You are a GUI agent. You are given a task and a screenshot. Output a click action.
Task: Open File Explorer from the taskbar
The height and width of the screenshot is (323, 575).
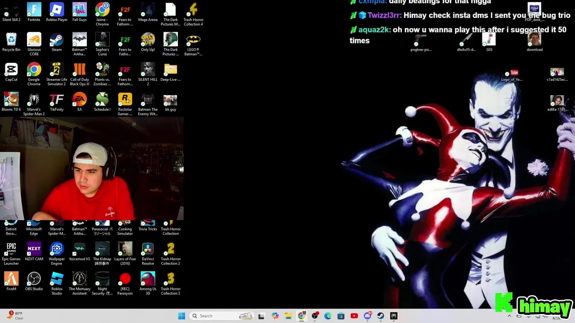[288, 316]
